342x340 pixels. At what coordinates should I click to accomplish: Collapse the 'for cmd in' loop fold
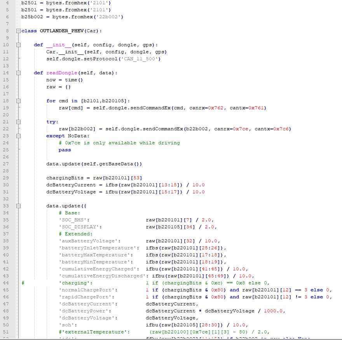(18, 101)
